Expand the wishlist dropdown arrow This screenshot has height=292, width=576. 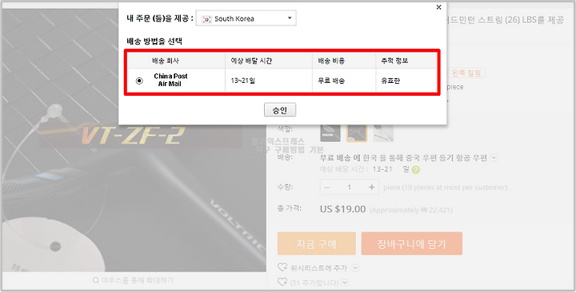point(355,268)
